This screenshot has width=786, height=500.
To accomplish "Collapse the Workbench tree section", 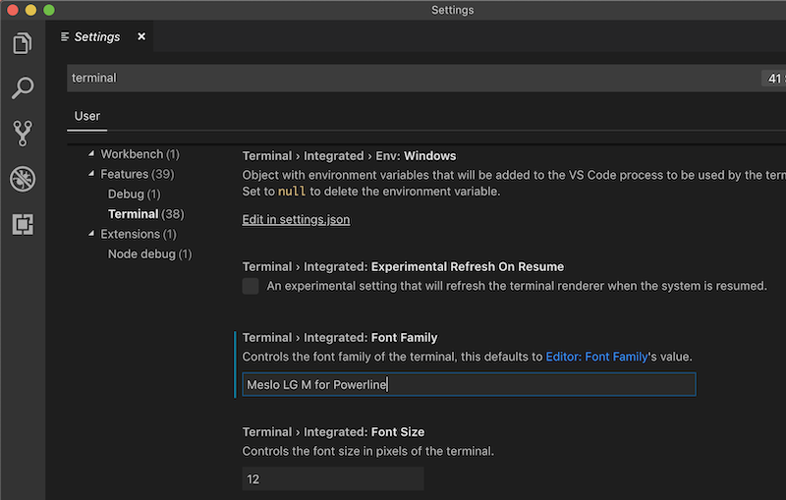I will (91, 154).
